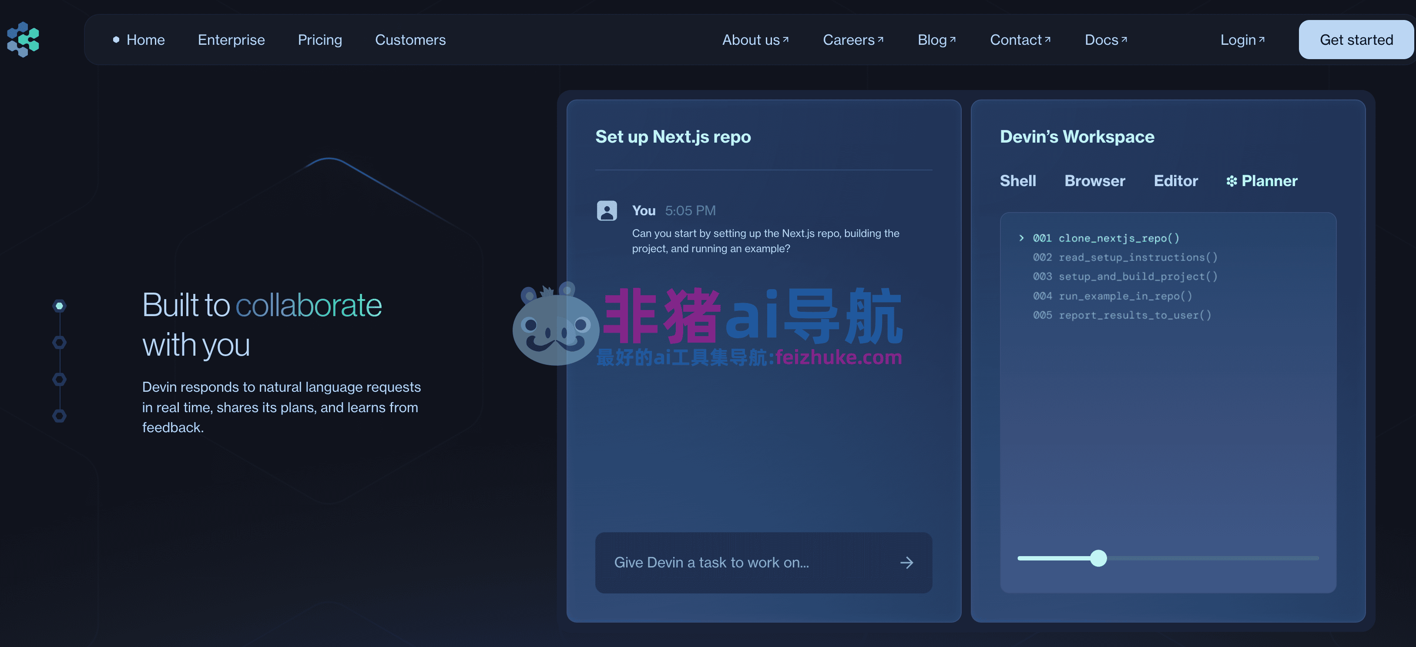Switch to the Shell workspace tab

1017,181
